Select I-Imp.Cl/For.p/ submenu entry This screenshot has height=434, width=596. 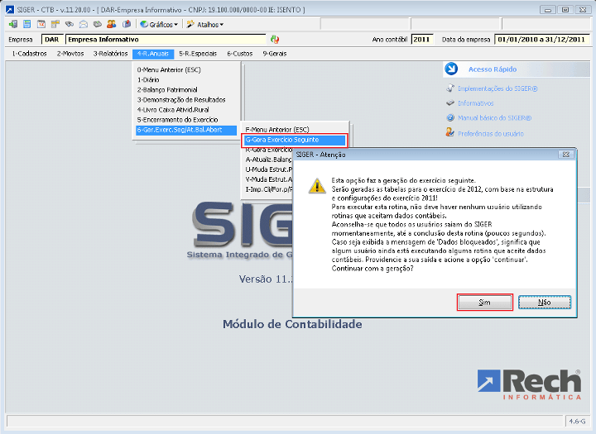(268, 189)
